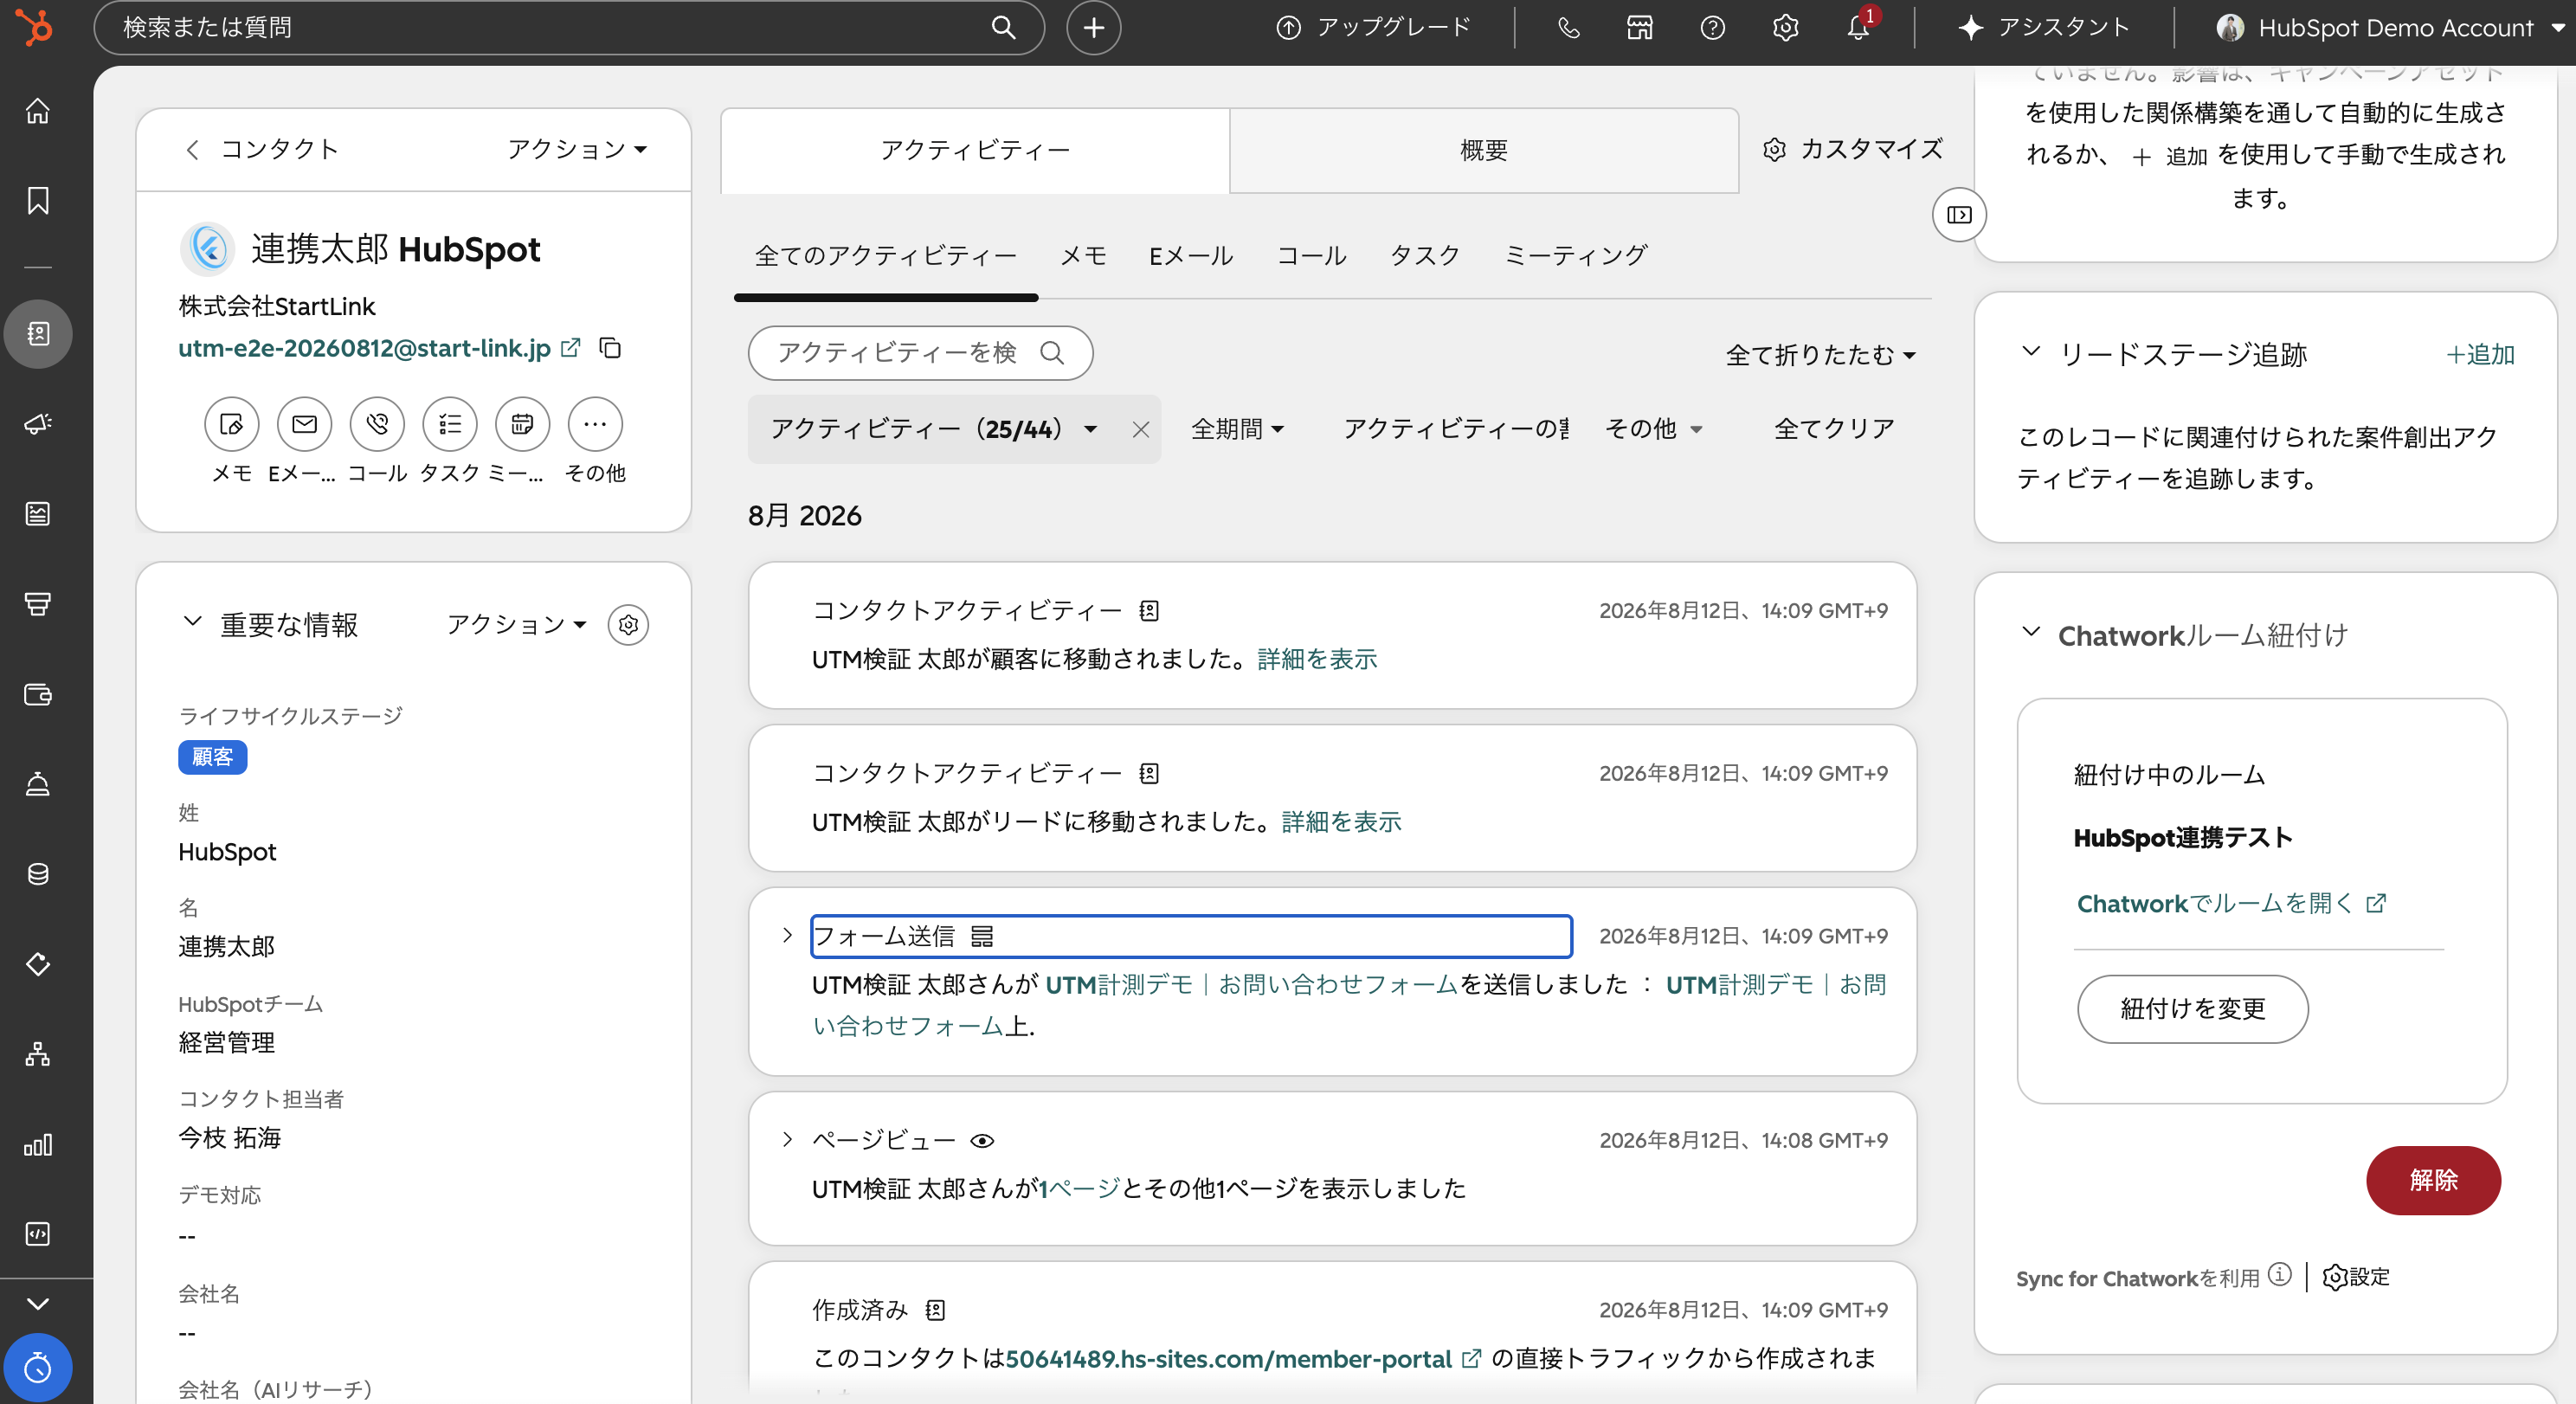Click the アクティビティーを検索 search field
Screen dimensions: 2576x1404
(920, 352)
